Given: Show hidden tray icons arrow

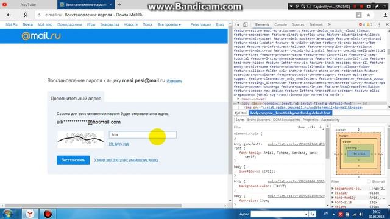Looking at the screenshot, I should click(333, 214).
